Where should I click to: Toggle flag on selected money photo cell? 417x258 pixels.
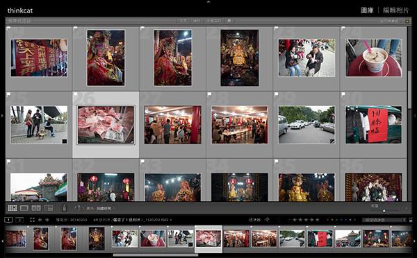[75, 94]
